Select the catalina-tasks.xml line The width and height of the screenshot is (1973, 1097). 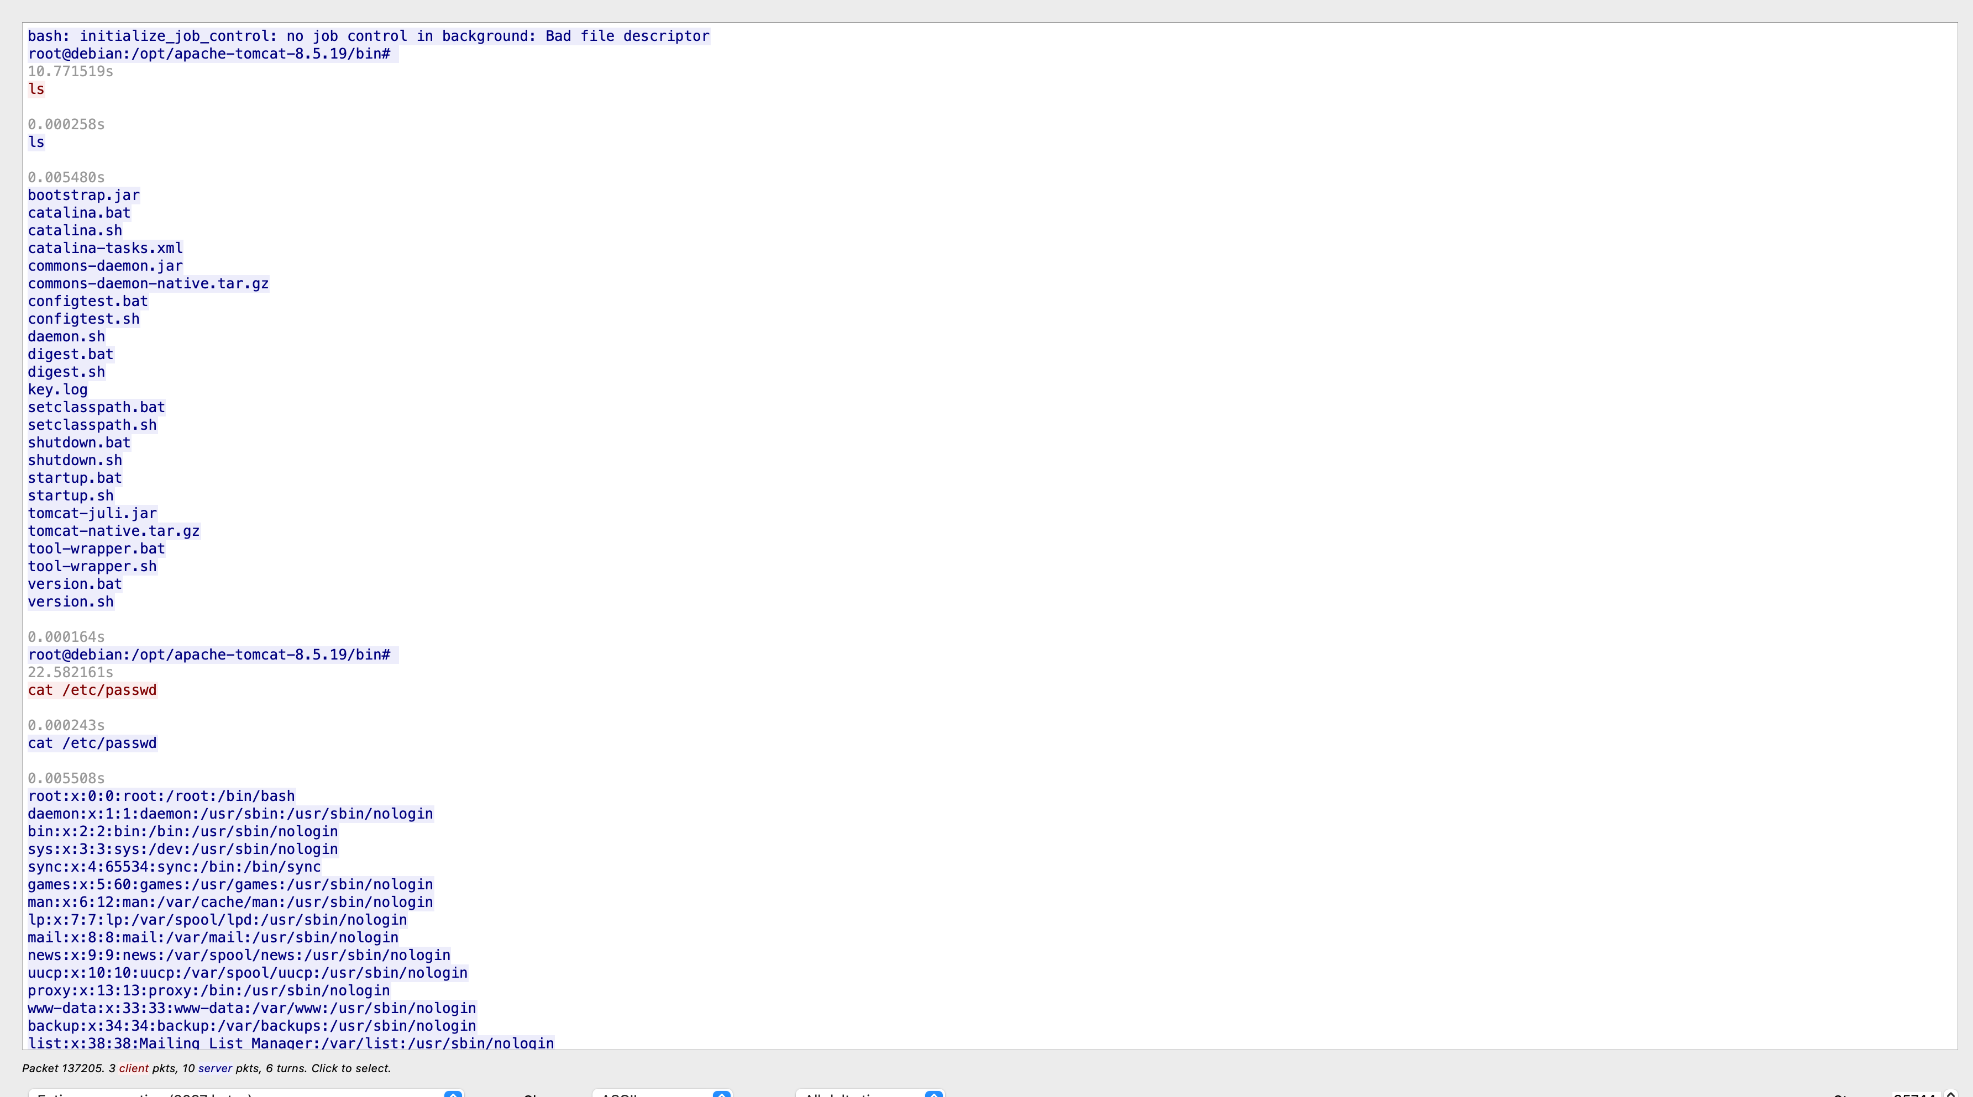pos(105,248)
